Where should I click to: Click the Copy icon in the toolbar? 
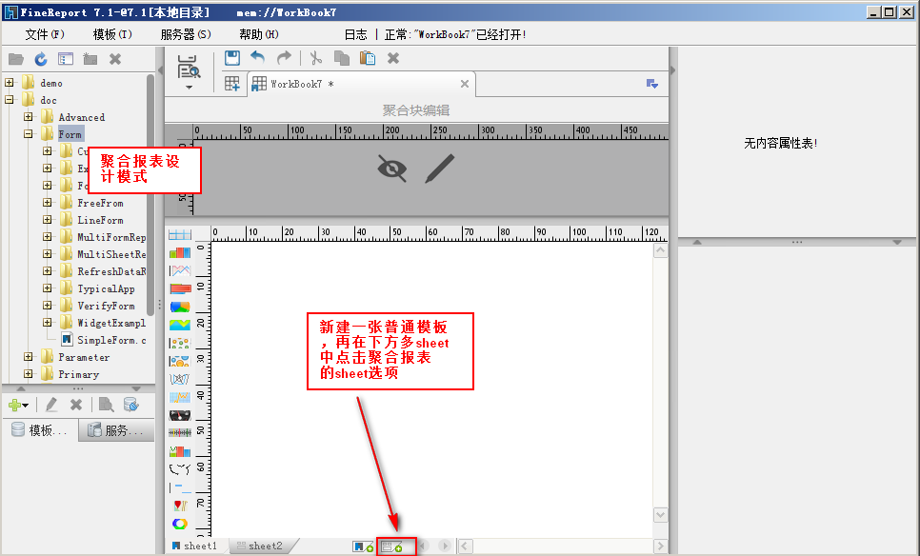pos(342,58)
